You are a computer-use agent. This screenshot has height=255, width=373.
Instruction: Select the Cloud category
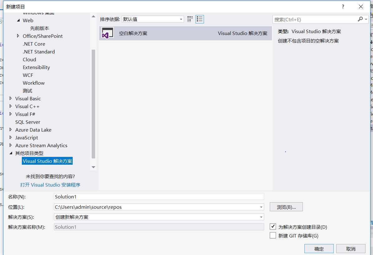coord(29,60)
